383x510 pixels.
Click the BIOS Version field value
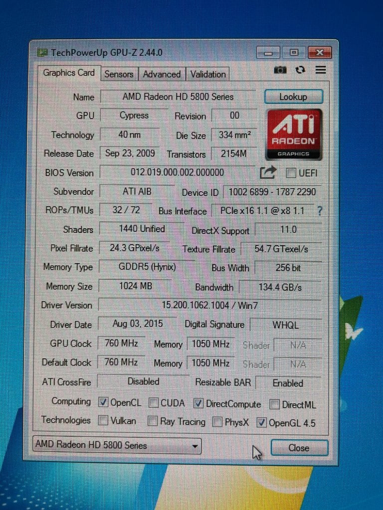[x=178, y=172]
